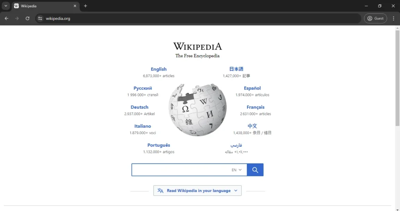This screenshot has height=211, width=400.
Task: Minimize the browser window
Action: coord(366,6)
